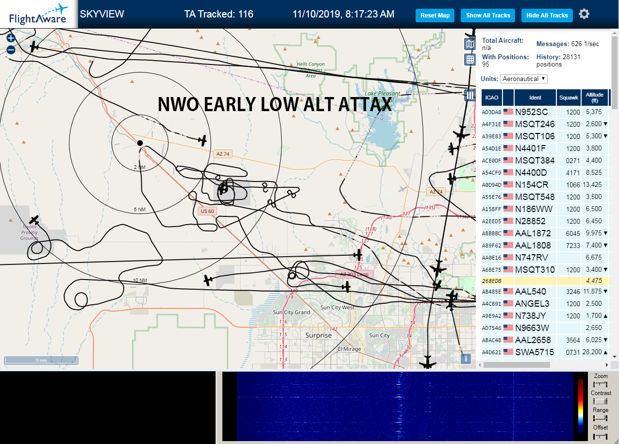This screenshot has height=444, width=619.
Task: Click the Reset Map button
Action: 435,16
